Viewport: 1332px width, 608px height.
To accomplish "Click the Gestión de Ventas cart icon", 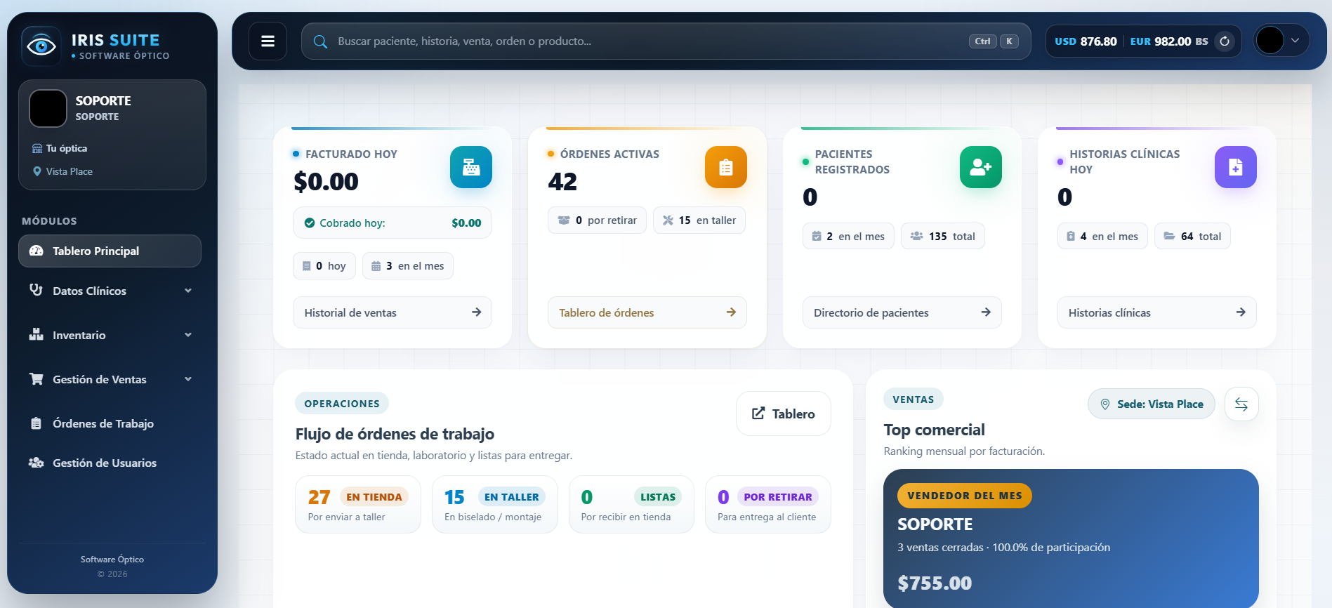I will (36, 379).
